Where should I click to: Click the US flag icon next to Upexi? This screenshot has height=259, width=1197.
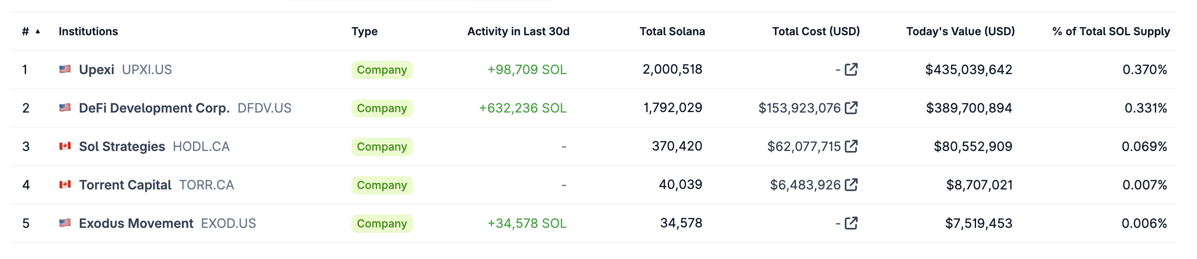[x=65, y=69]
